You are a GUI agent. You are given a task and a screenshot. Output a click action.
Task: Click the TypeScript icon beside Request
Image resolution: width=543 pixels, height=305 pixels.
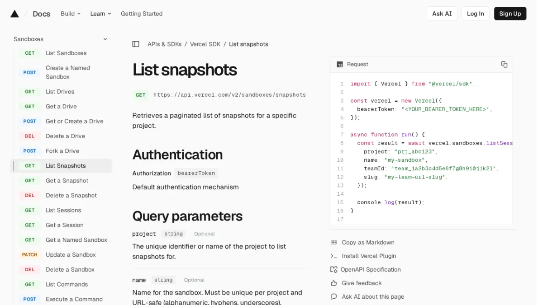tap(340, 65)
